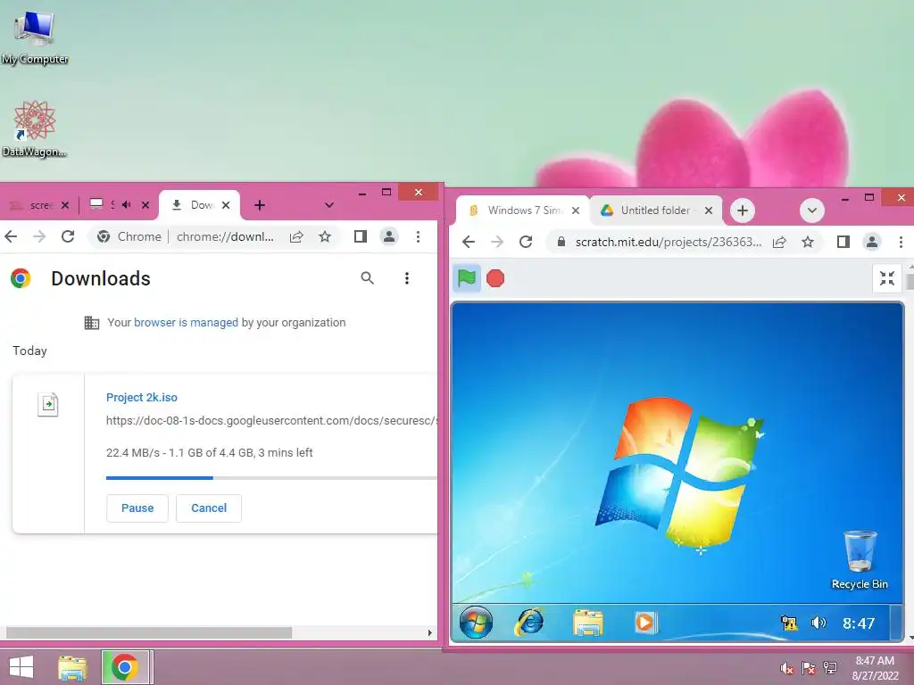Open the simulated Recycle Bin
This screenshot has height=685, width=914.
tap(860, 560)
